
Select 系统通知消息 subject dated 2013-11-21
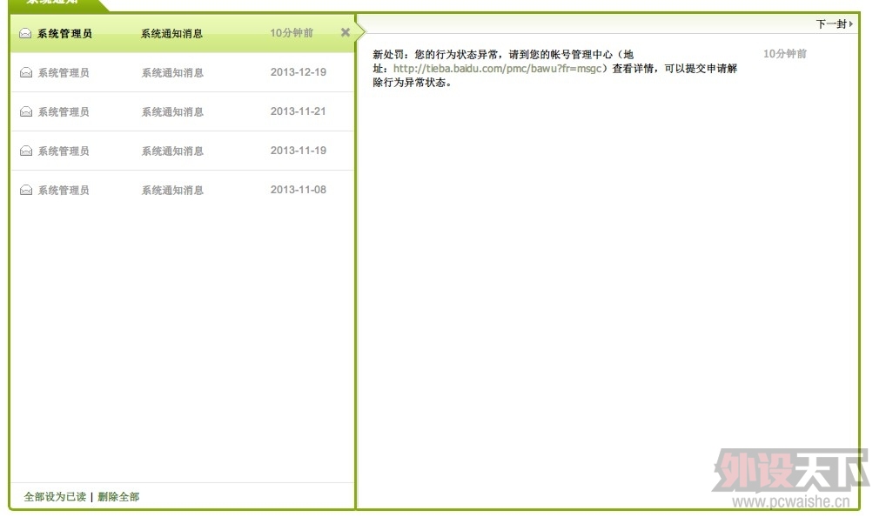[x=172, y=111]
